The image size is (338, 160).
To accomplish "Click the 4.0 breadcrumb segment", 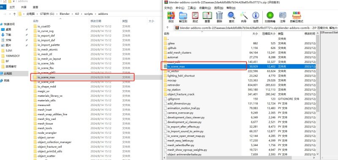I will point(77,14).
